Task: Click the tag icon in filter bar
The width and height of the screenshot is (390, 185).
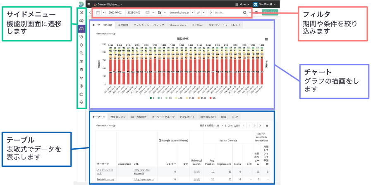Action: coord(199,12)
